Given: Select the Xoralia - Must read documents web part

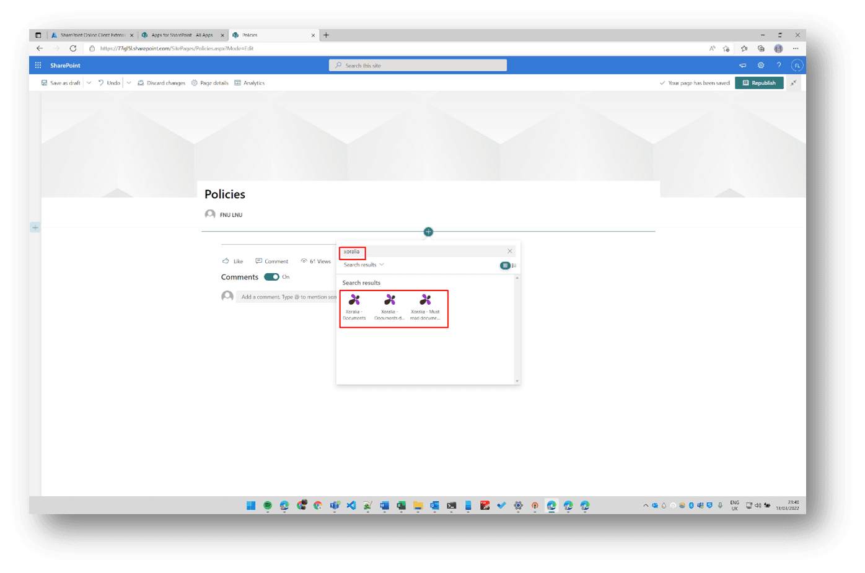Looking at the screenshot, I should [x=425, y=308].
